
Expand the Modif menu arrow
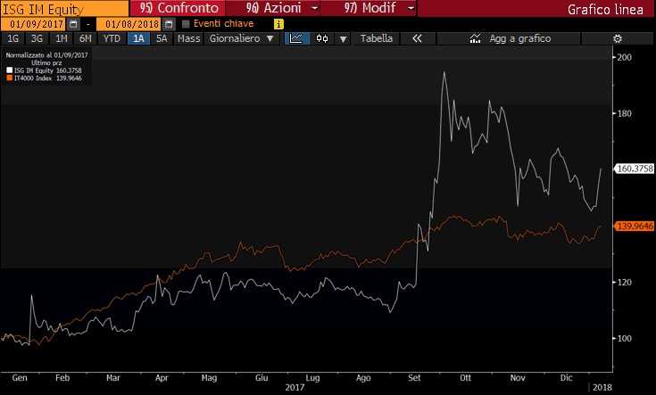pyautogui.click(x=411, y=8)
